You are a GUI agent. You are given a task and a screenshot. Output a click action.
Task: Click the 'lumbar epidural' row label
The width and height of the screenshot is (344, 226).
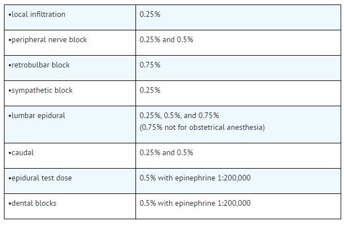[38, 116]
